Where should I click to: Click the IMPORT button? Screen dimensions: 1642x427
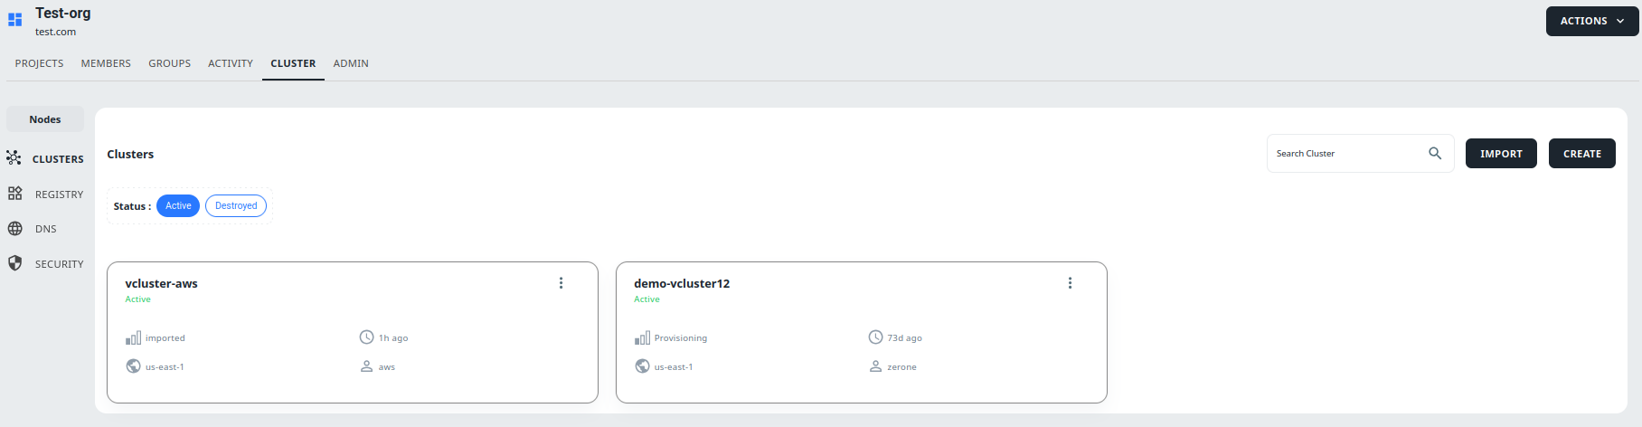coord(1501,154)
